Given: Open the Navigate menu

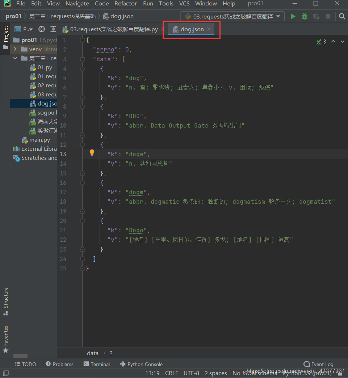Looking at the screenshot, I should coord(77,4).
